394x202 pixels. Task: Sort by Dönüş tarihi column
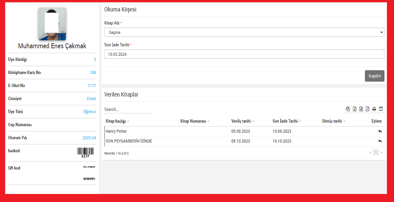332,121
